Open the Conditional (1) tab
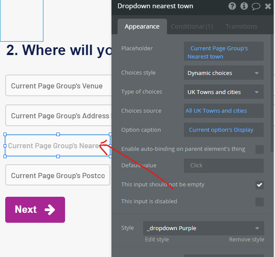The height and width of the screenshot is (257, 275). click(192, 26)
